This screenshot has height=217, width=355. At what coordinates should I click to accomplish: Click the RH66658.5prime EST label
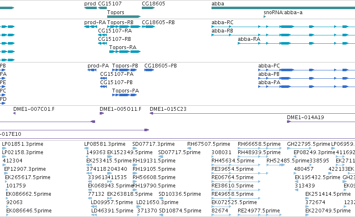point(259,144)
